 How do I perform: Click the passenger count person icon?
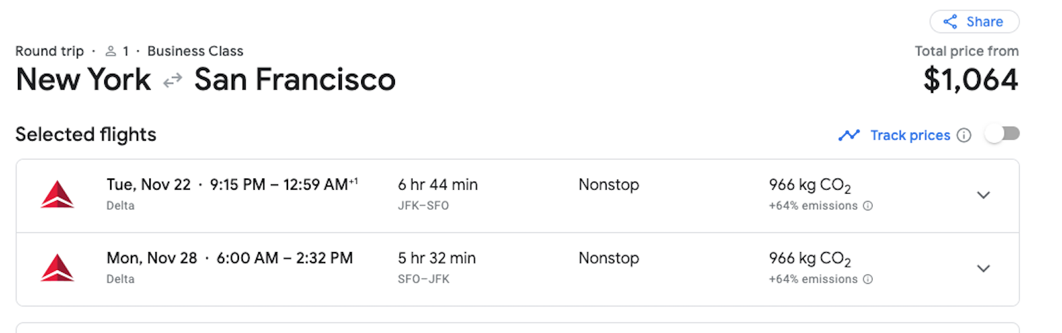pos(111,51)
